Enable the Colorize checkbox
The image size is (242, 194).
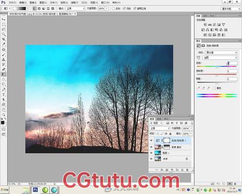point(214,88)
